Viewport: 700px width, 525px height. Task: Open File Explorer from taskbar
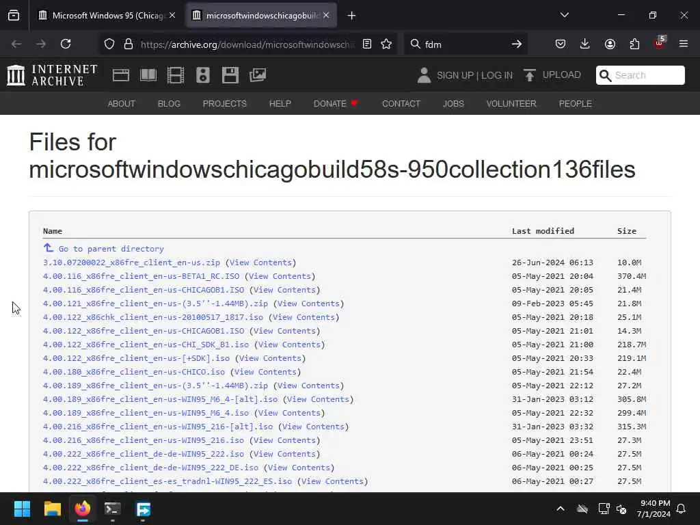(x=52, y=509)
